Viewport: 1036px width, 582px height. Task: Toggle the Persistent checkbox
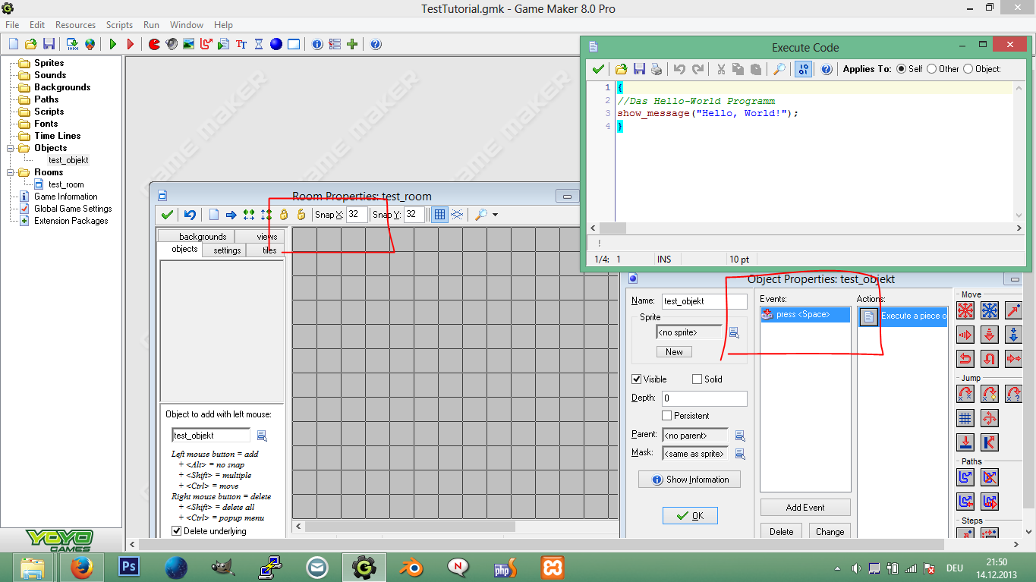pos(667,416)
